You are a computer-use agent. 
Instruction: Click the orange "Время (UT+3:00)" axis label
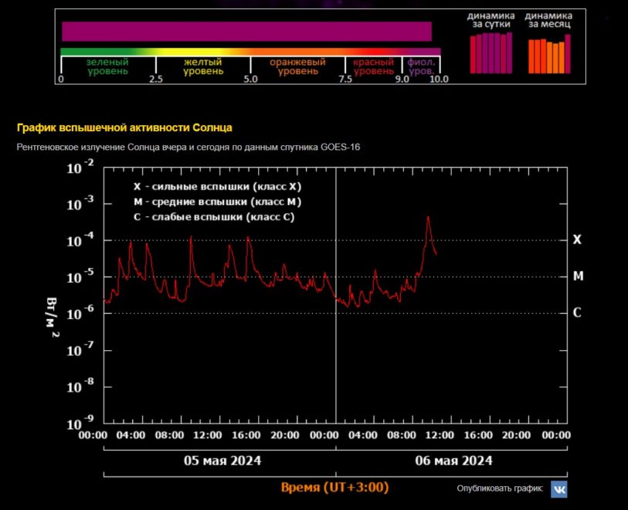coord(334,488)
